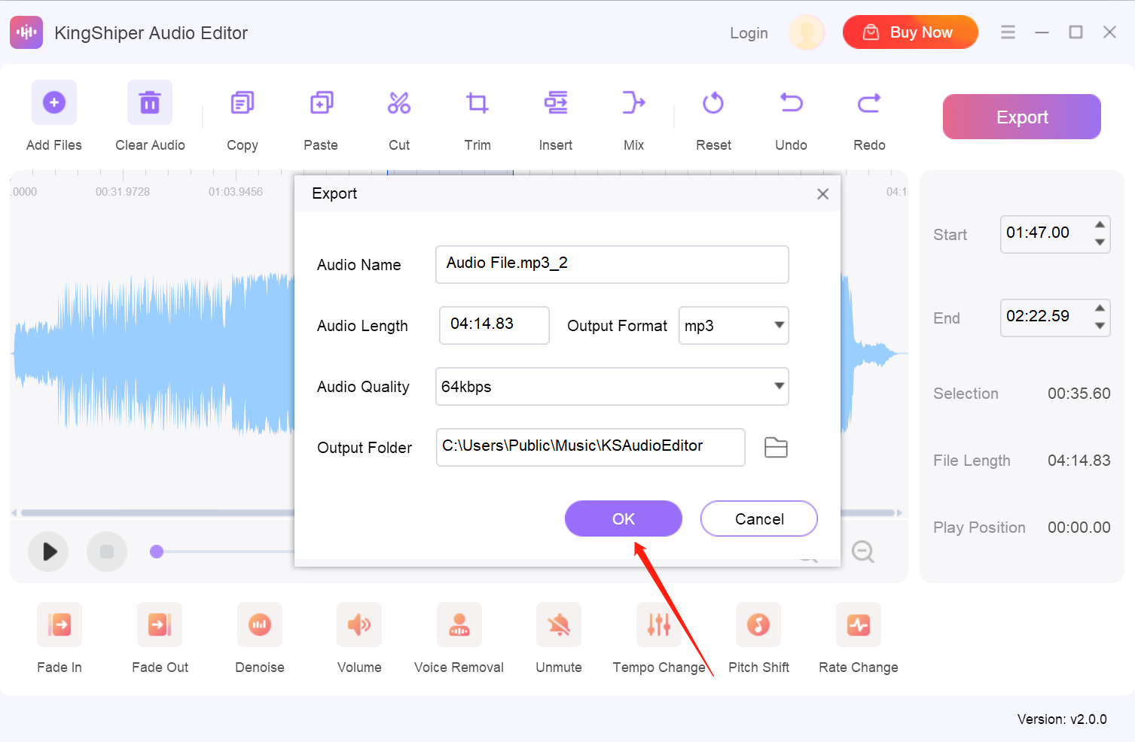Click the playback position slider handle

point(157,552)
